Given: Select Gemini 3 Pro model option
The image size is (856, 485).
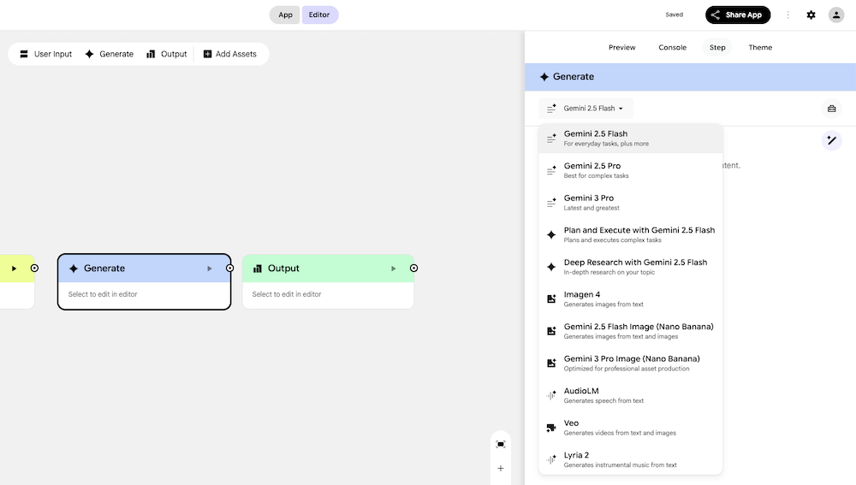Looking at the screenshot, I should click(631, 203).
